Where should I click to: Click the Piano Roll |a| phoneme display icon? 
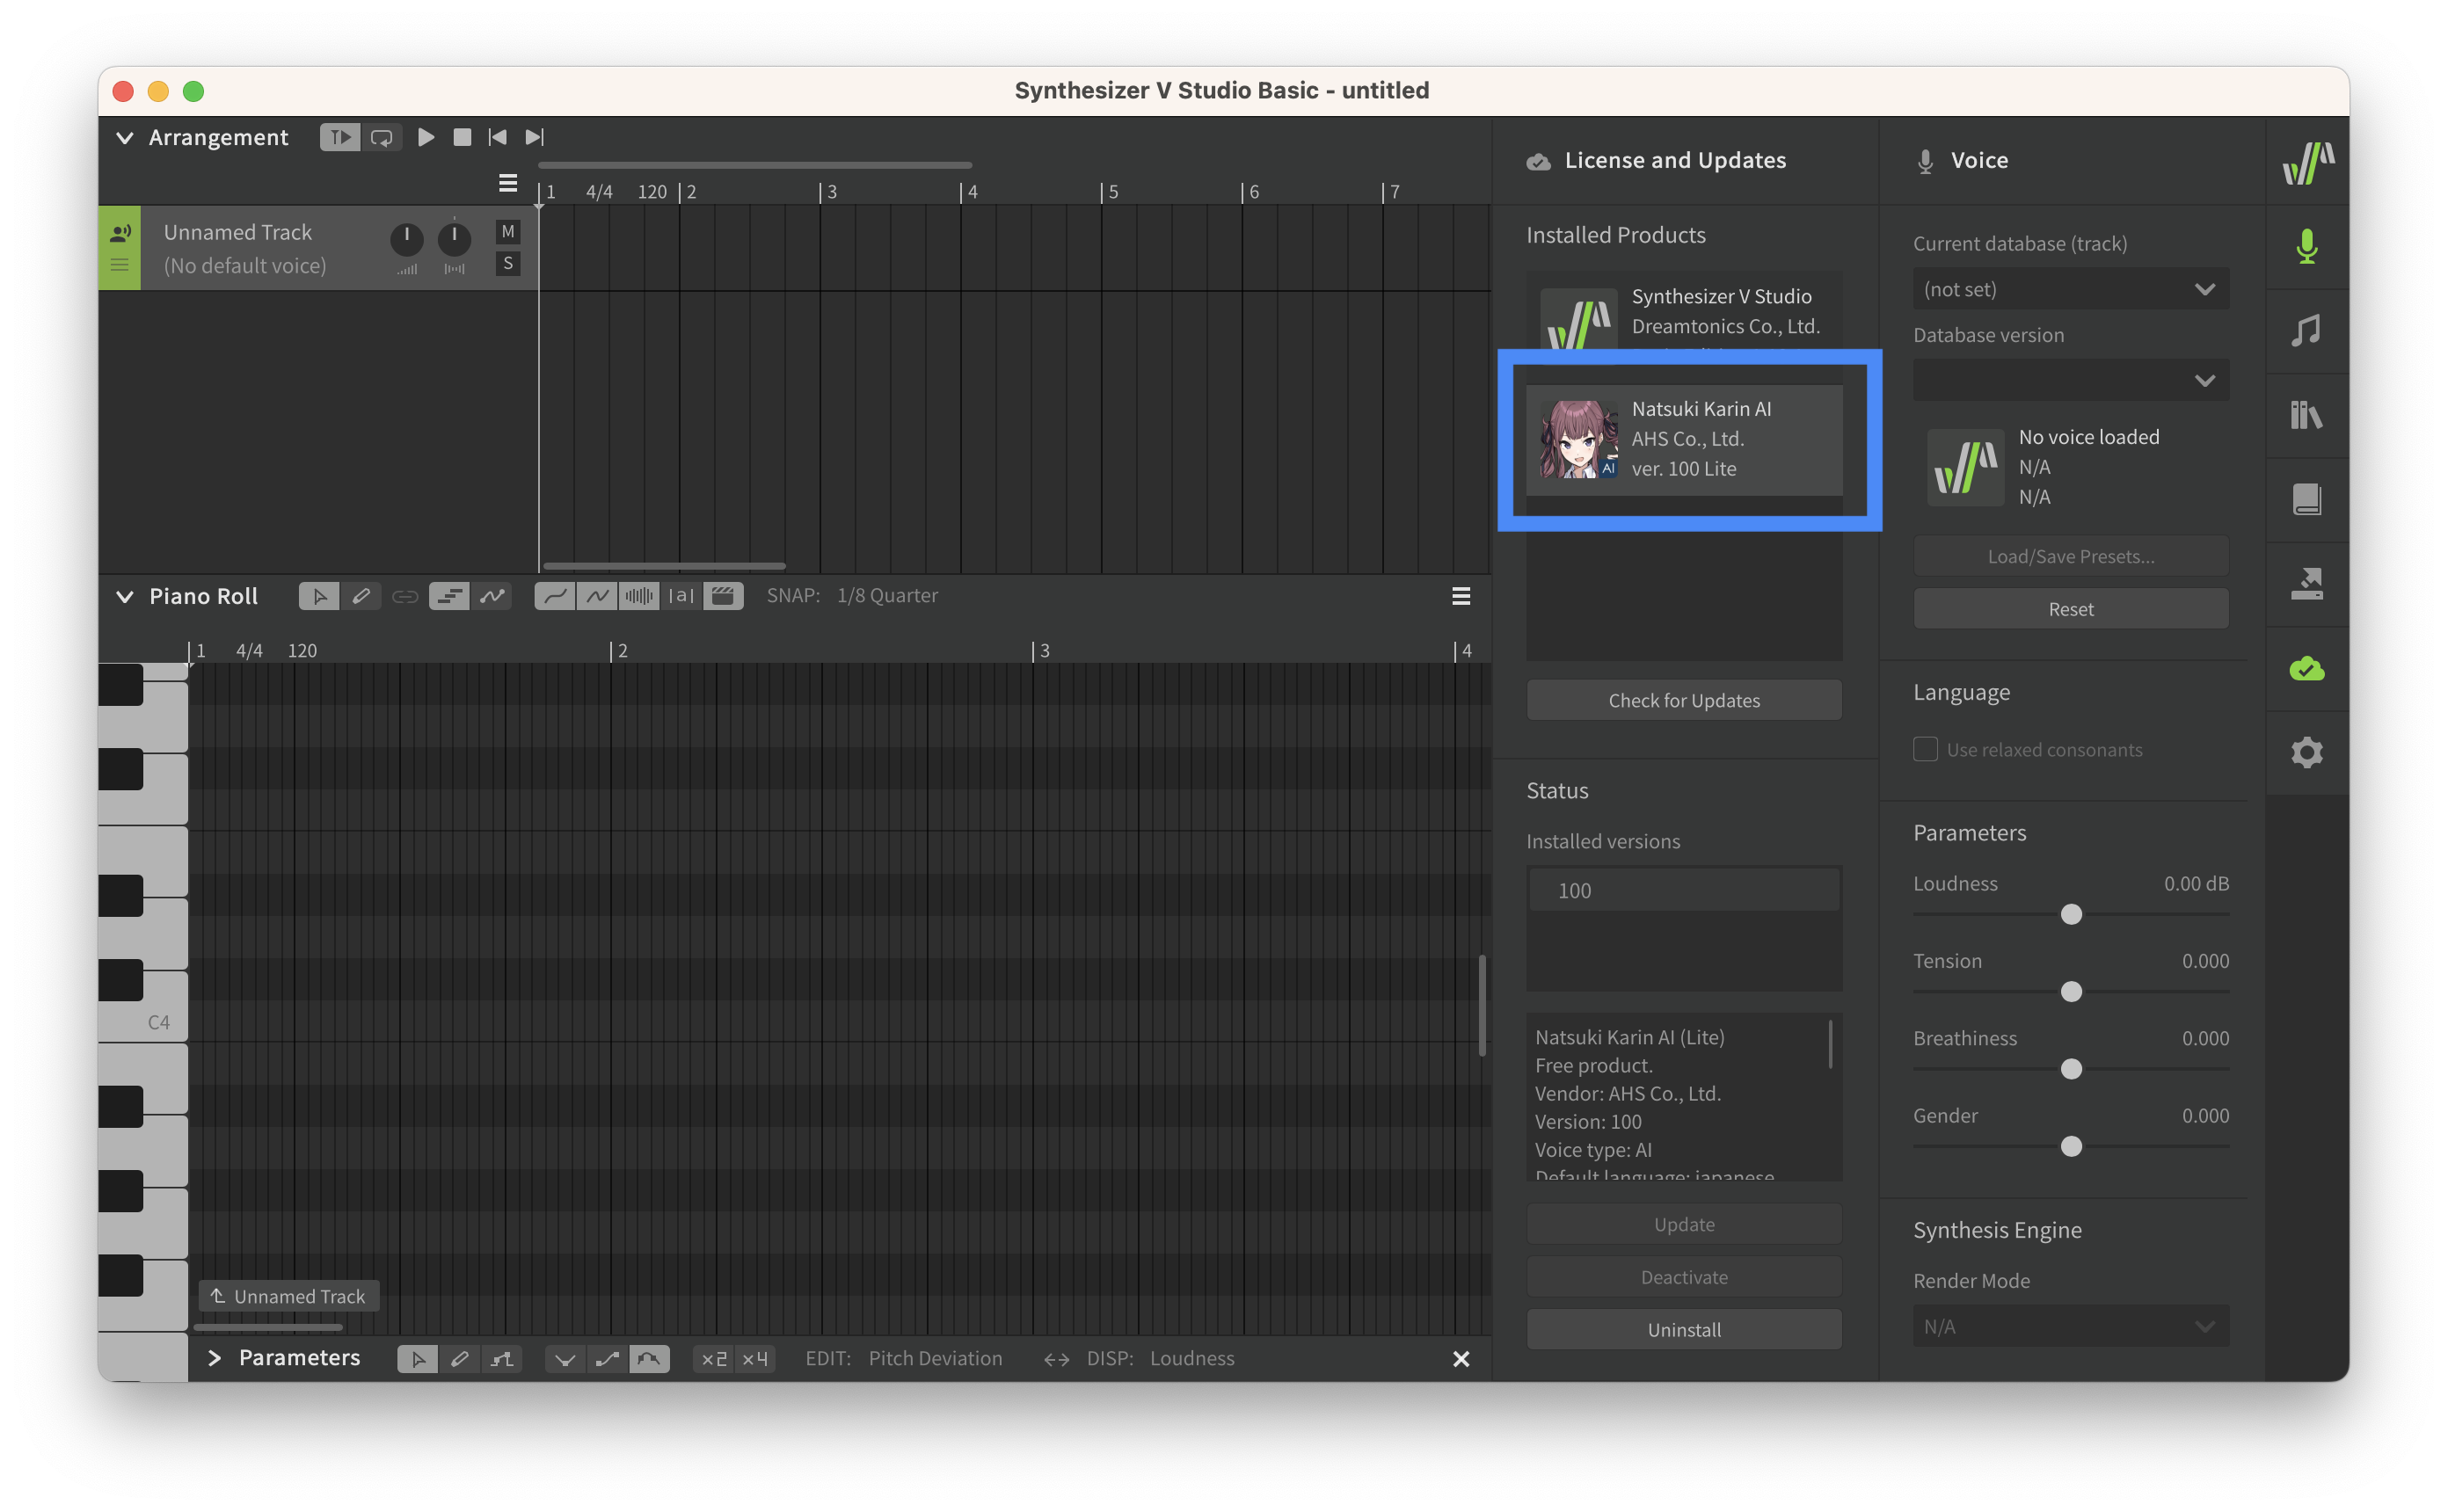(681, 596)
